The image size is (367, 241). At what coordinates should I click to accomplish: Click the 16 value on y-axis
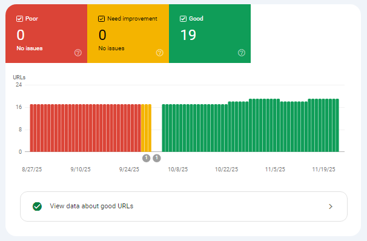[19, 107]
